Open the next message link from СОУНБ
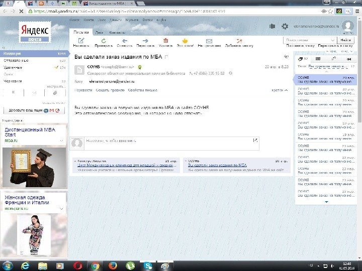Image resolution: width=362 pixels, height=271 pixels. 217,165
